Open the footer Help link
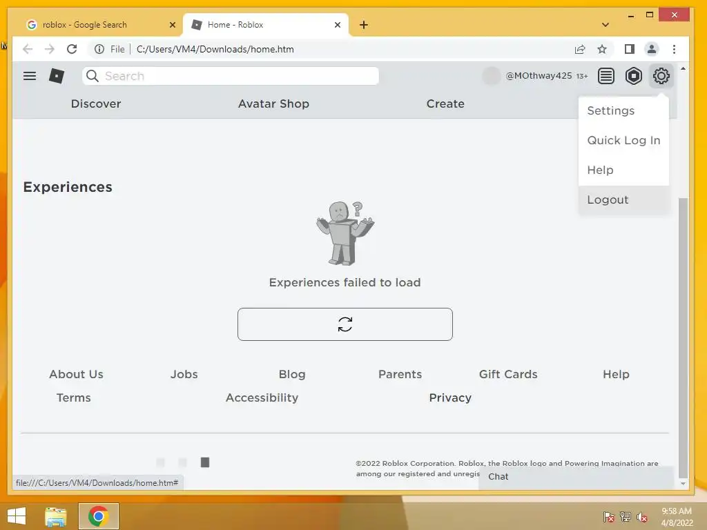Screen dimensions: 707x530 [616, 374]
